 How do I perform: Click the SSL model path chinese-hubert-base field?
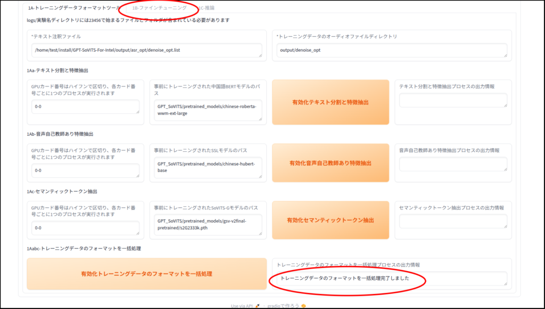(208, 167)
